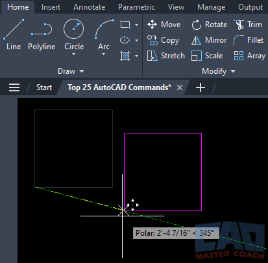Activate the Trim command

[248, 25]
